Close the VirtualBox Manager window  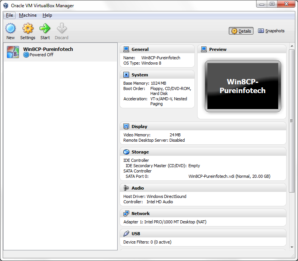pos(286,4)
